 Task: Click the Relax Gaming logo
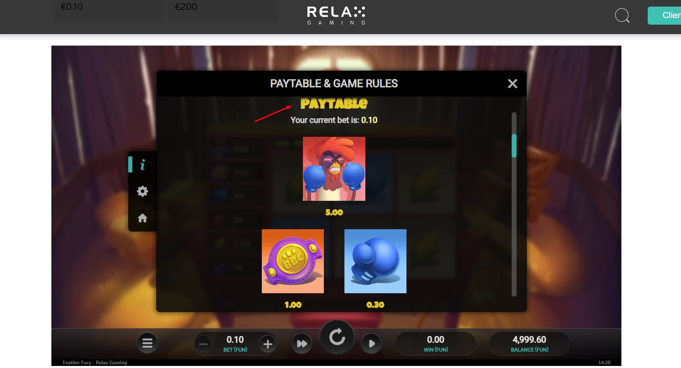coord(336,16)
